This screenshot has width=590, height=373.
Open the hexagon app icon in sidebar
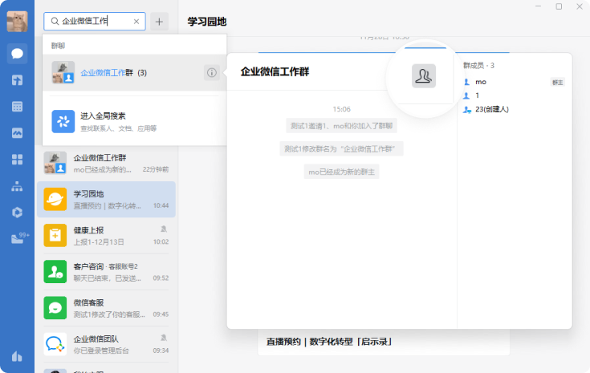coord(17,212)
